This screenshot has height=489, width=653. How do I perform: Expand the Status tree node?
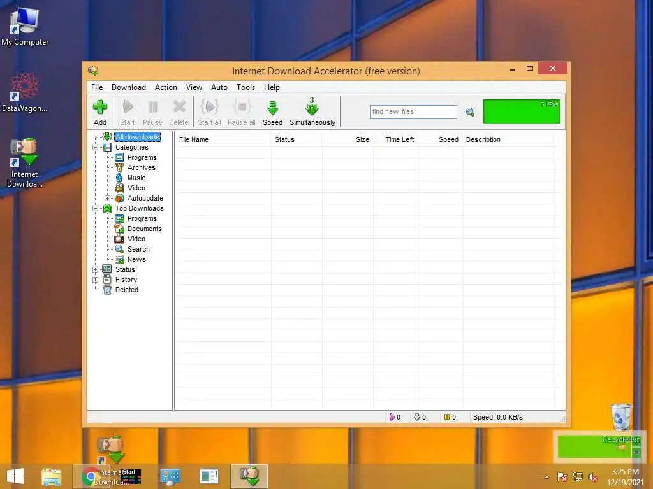coord(96,269)
